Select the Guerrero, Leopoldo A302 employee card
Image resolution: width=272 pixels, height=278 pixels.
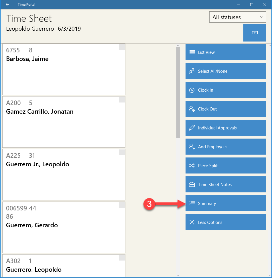64,266
